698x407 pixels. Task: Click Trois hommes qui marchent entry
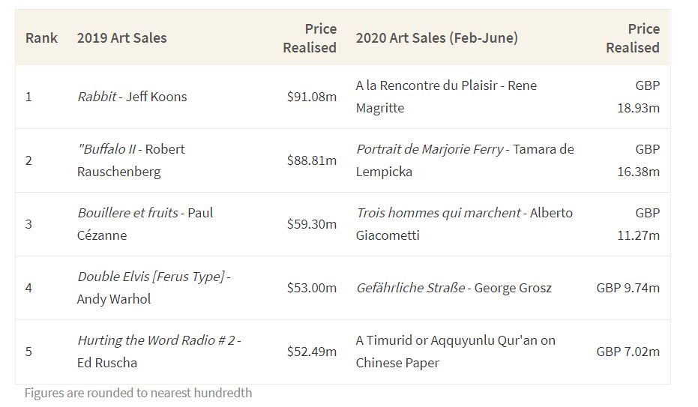tap(464, 224)
